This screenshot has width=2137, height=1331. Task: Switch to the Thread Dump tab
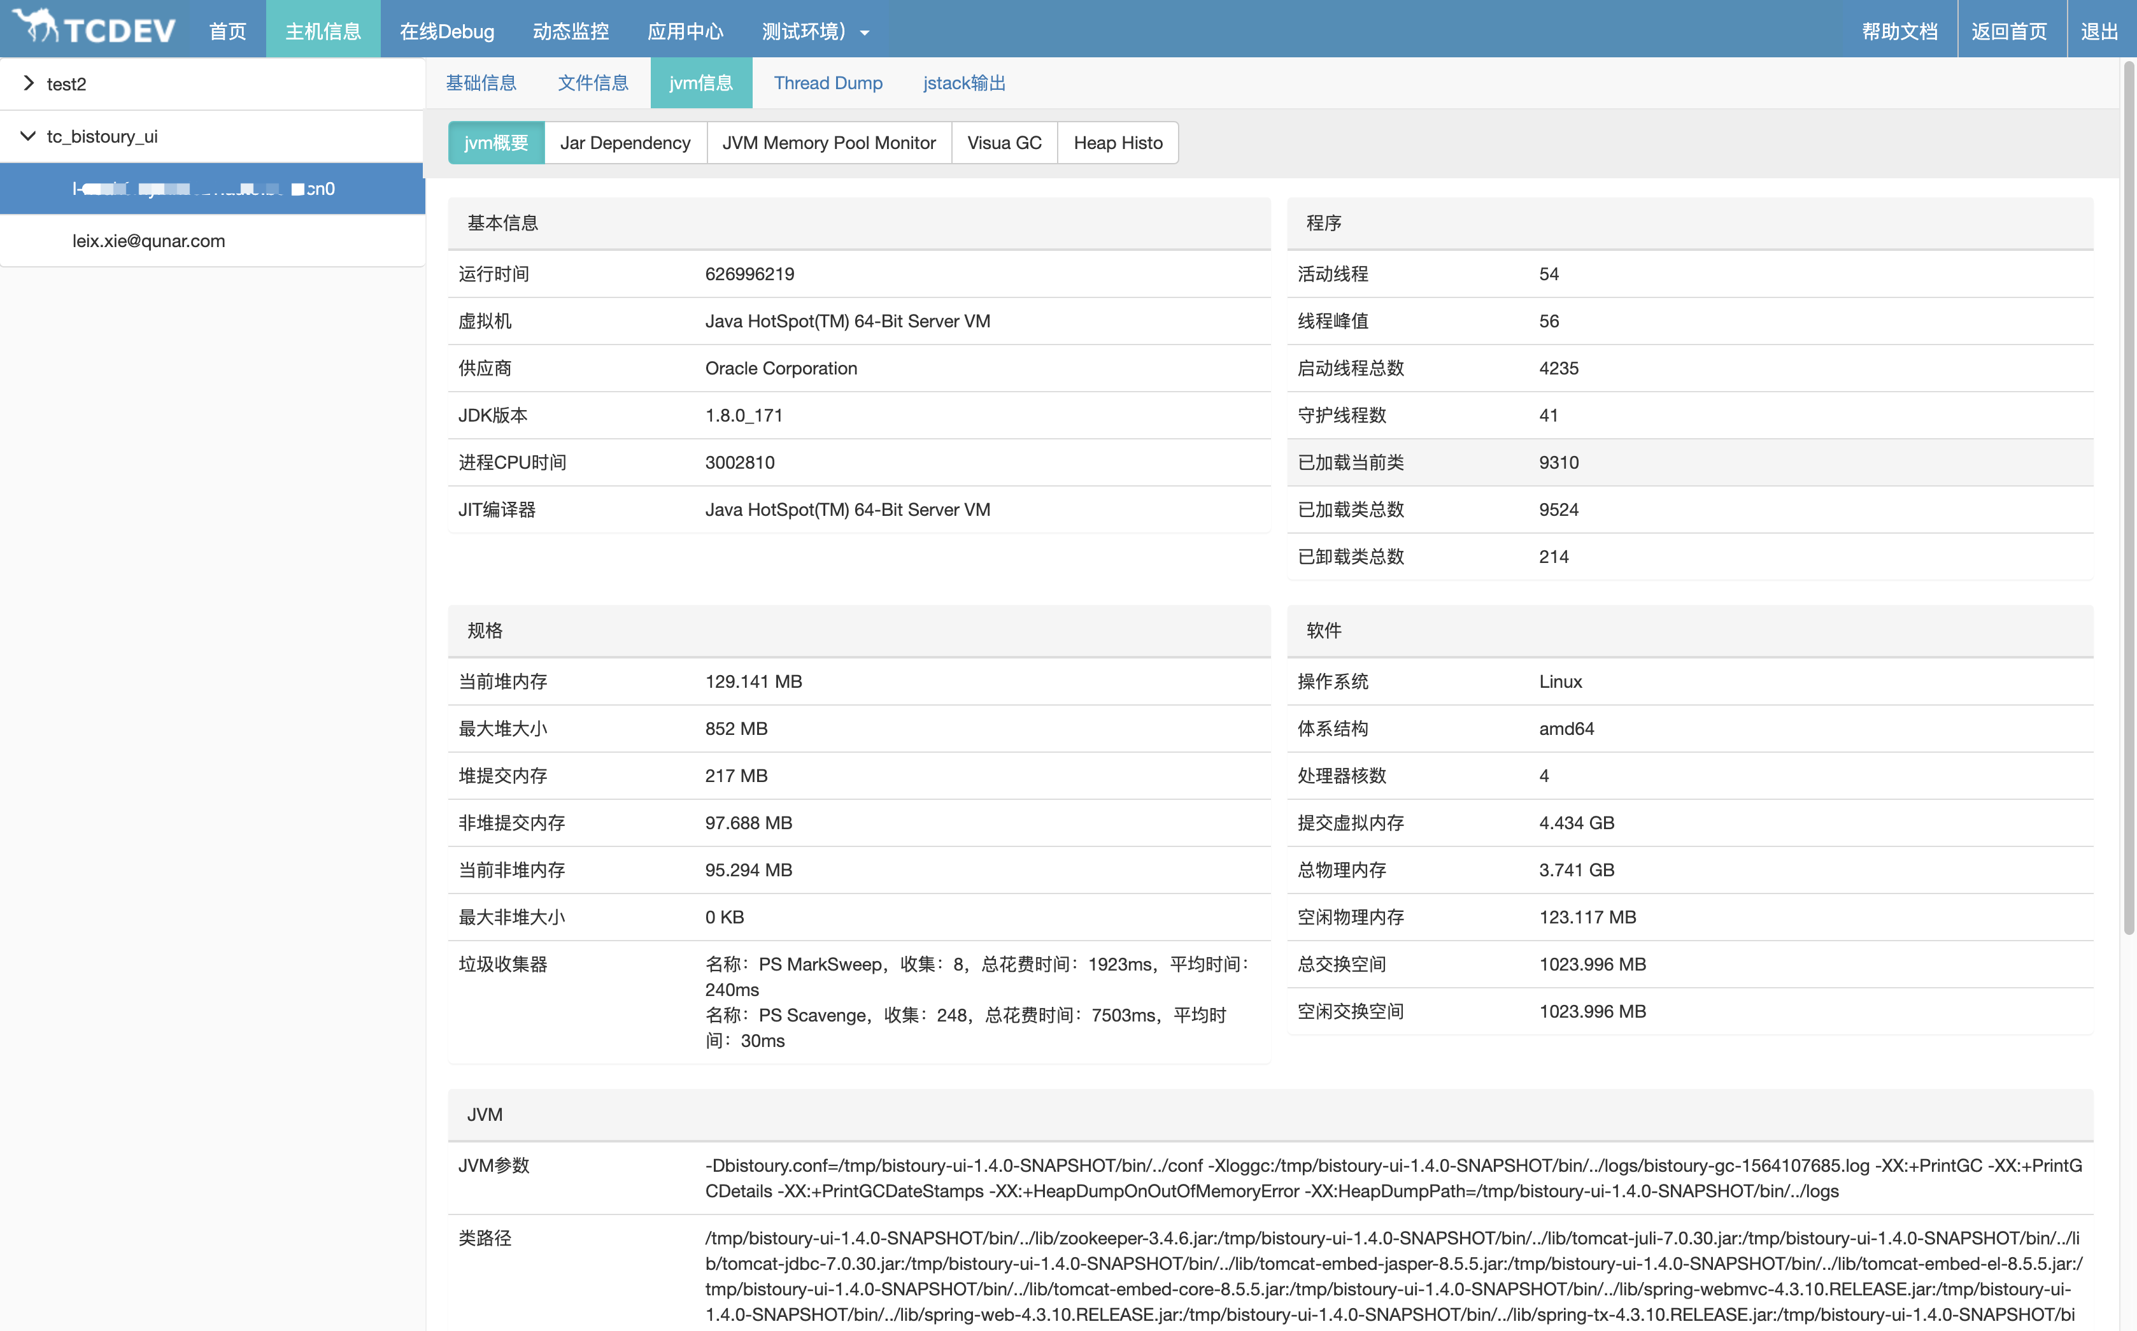click(827, 83)
